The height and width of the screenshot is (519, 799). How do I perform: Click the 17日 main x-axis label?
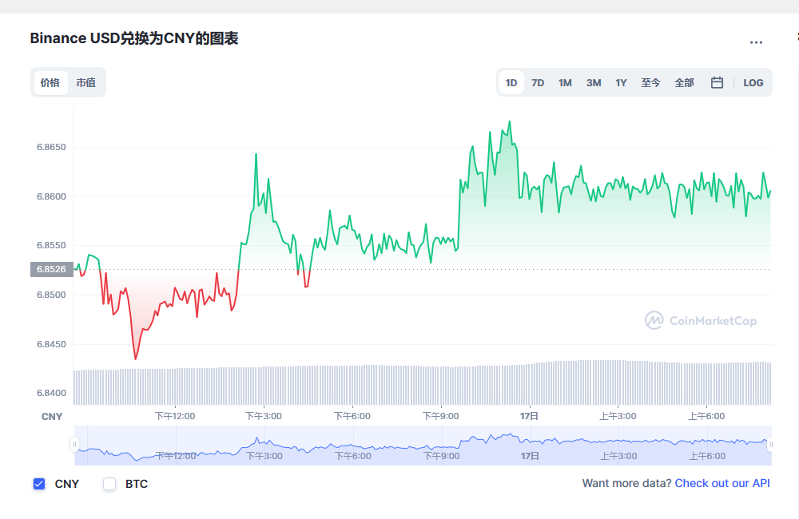(x=530, y=416)
